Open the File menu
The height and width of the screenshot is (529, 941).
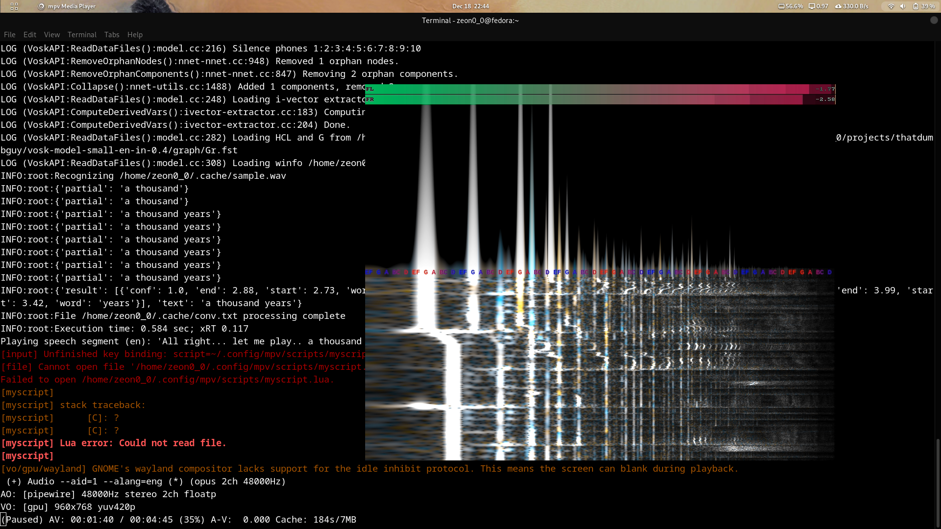[10, 35]
